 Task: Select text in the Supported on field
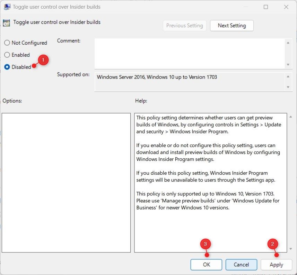coord(157,77)
